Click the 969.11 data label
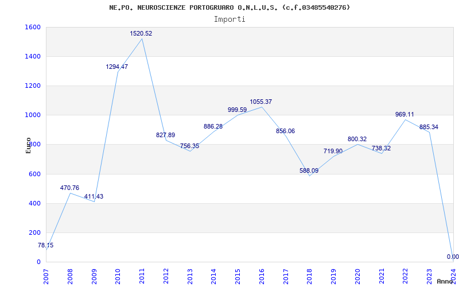Viewport: 459px width, 287px height. tap(405, 114)
